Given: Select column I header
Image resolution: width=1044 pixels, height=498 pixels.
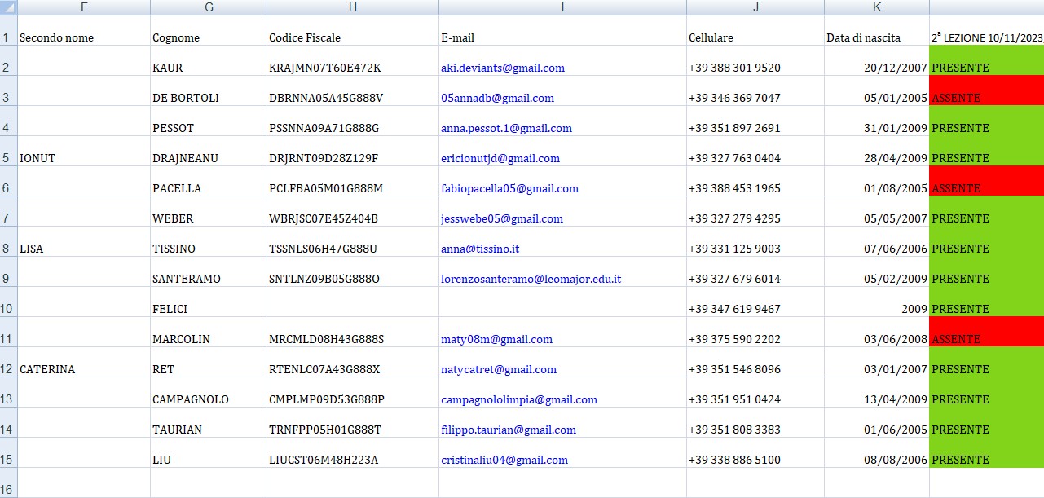Looking at the screenshot, I should 562,7.
